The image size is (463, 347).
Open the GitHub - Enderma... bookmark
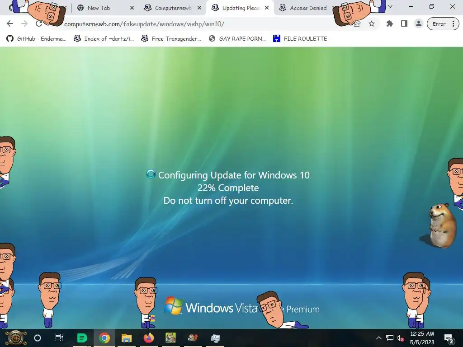(x=37, y=39)
